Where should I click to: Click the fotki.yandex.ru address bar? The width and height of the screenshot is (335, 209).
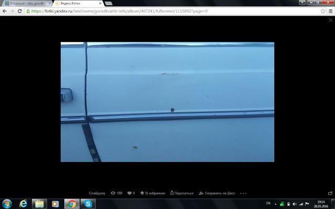(x=157, y=10)
